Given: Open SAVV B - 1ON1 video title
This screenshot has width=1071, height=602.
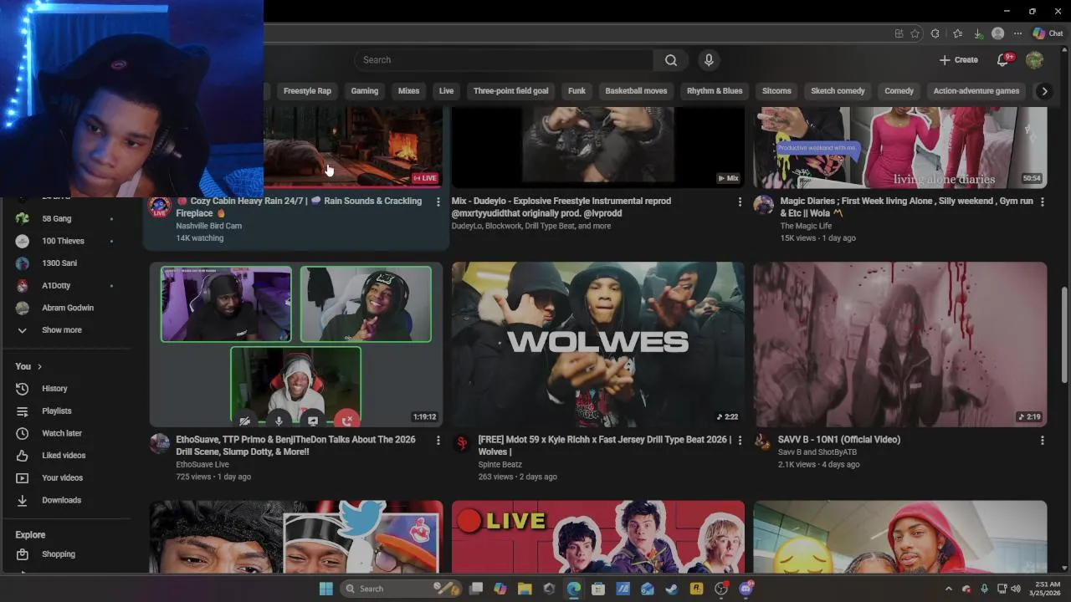Looking at the screenshot, I should 840,440.
